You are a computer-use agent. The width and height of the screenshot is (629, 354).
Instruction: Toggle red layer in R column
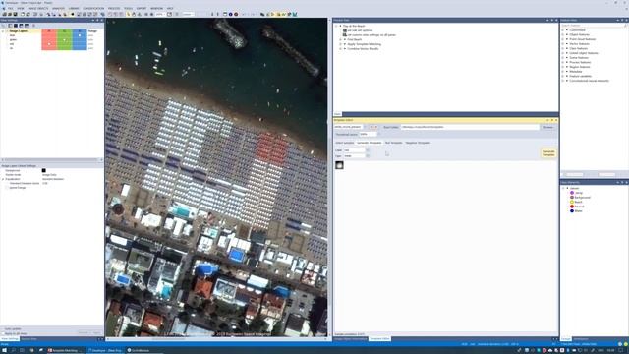tap(49, 43)
